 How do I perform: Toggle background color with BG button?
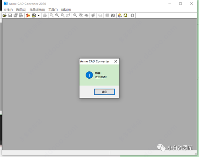[113, 16]
